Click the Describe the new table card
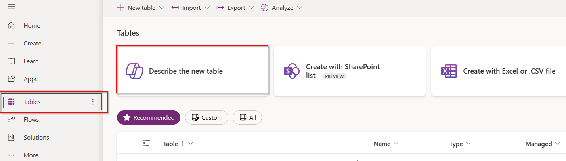 [192, 71]
